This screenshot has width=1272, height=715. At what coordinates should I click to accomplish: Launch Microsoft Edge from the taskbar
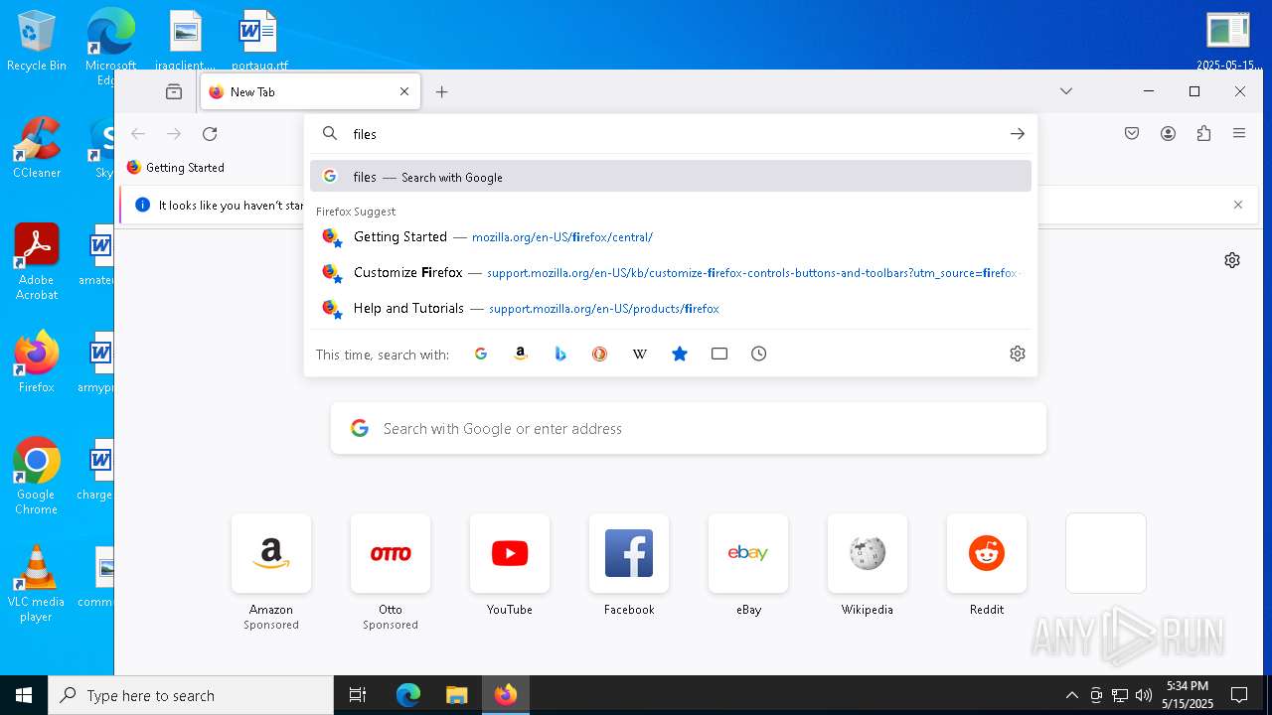pos(408,695)
